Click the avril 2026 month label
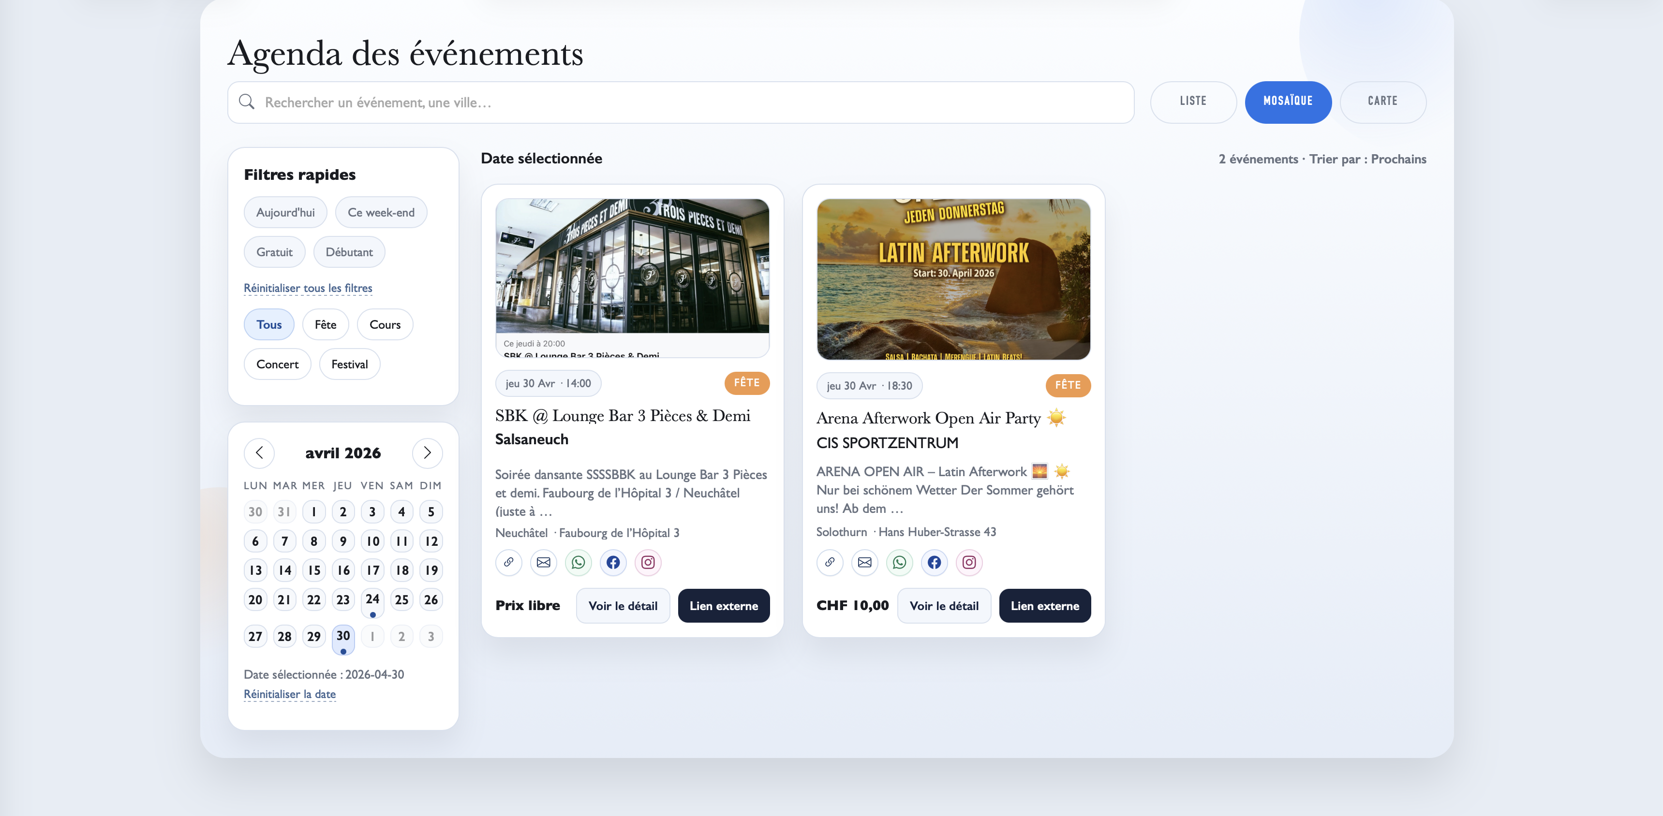 pyautogui.click(x=343, y=453)
